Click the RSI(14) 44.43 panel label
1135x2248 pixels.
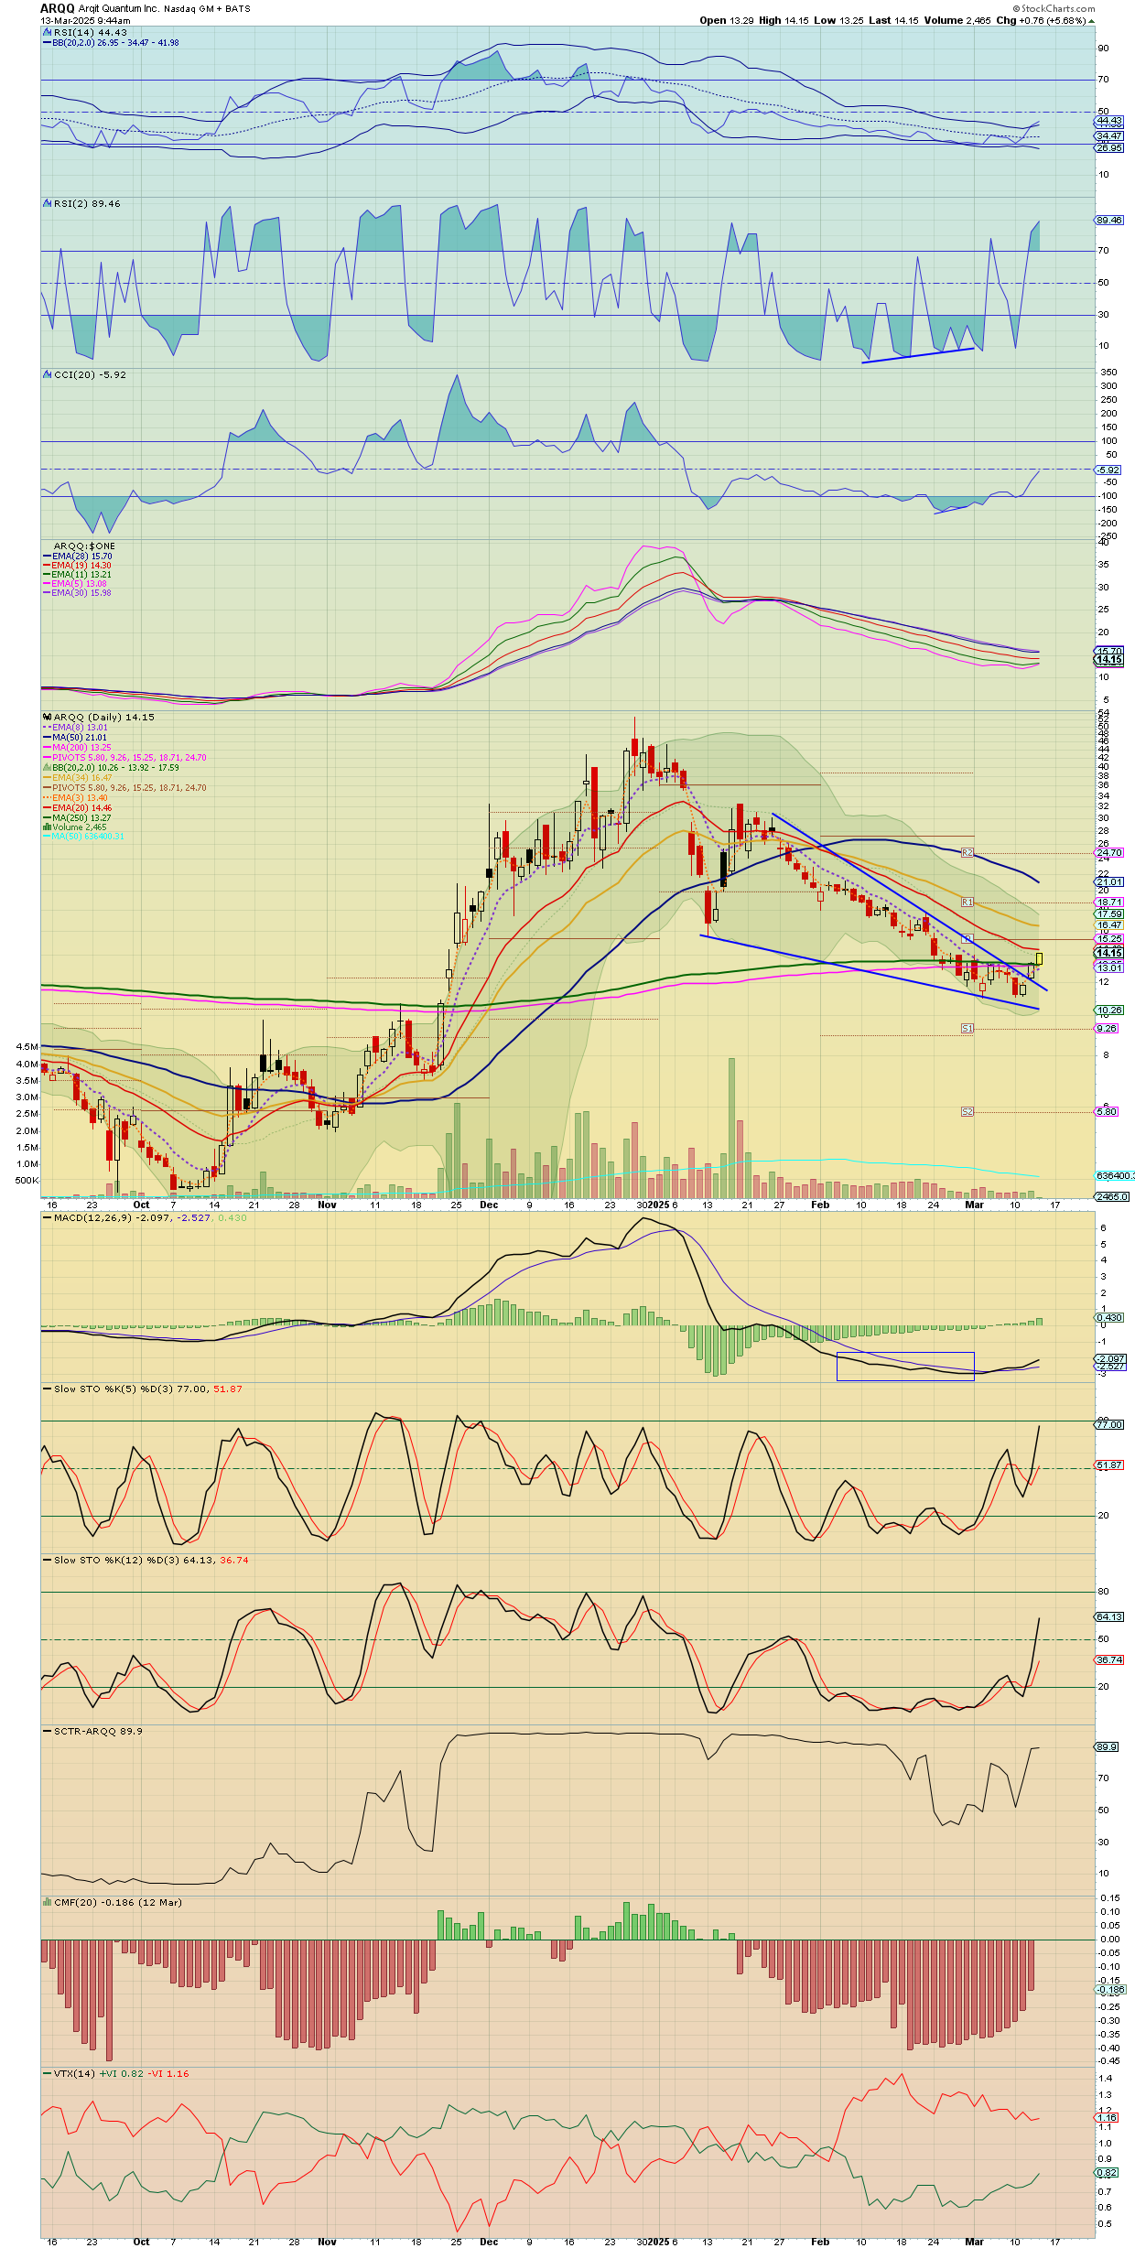pyautogui.click(x=90, y=33)
